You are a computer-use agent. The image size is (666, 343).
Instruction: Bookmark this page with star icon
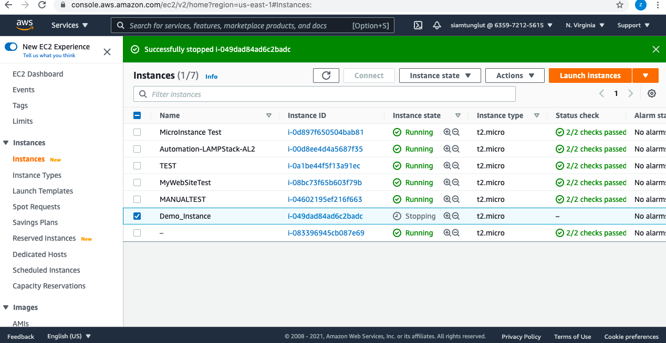[x=620, y=5]
